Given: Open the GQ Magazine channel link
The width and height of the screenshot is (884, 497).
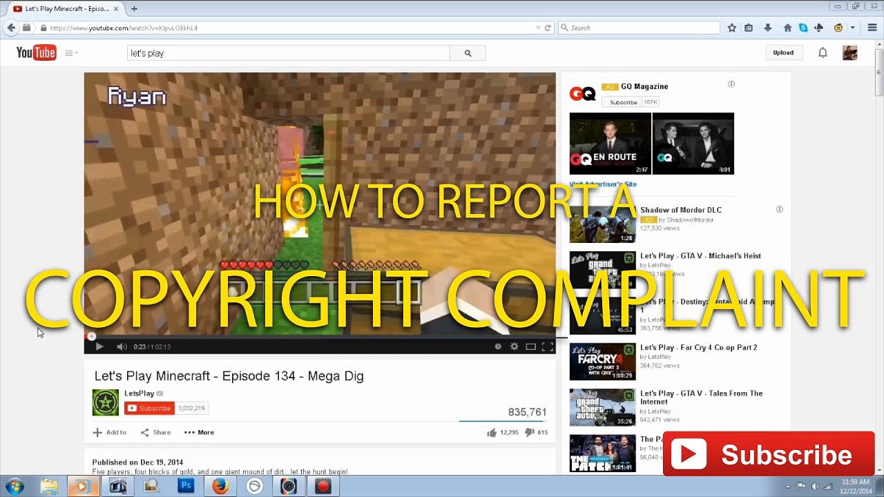Looking at the screenshot, I should point(644,86).
